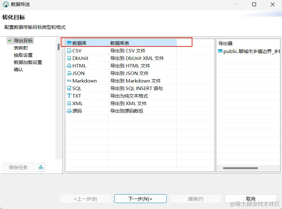Click 导出到源码数组 description

click(127, 111)
